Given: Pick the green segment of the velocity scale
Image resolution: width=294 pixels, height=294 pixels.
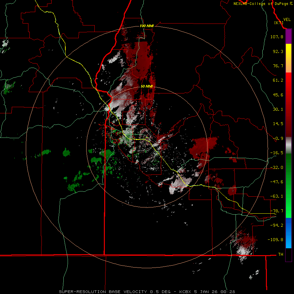Looking at the screenshot, I should pos(288,186).
